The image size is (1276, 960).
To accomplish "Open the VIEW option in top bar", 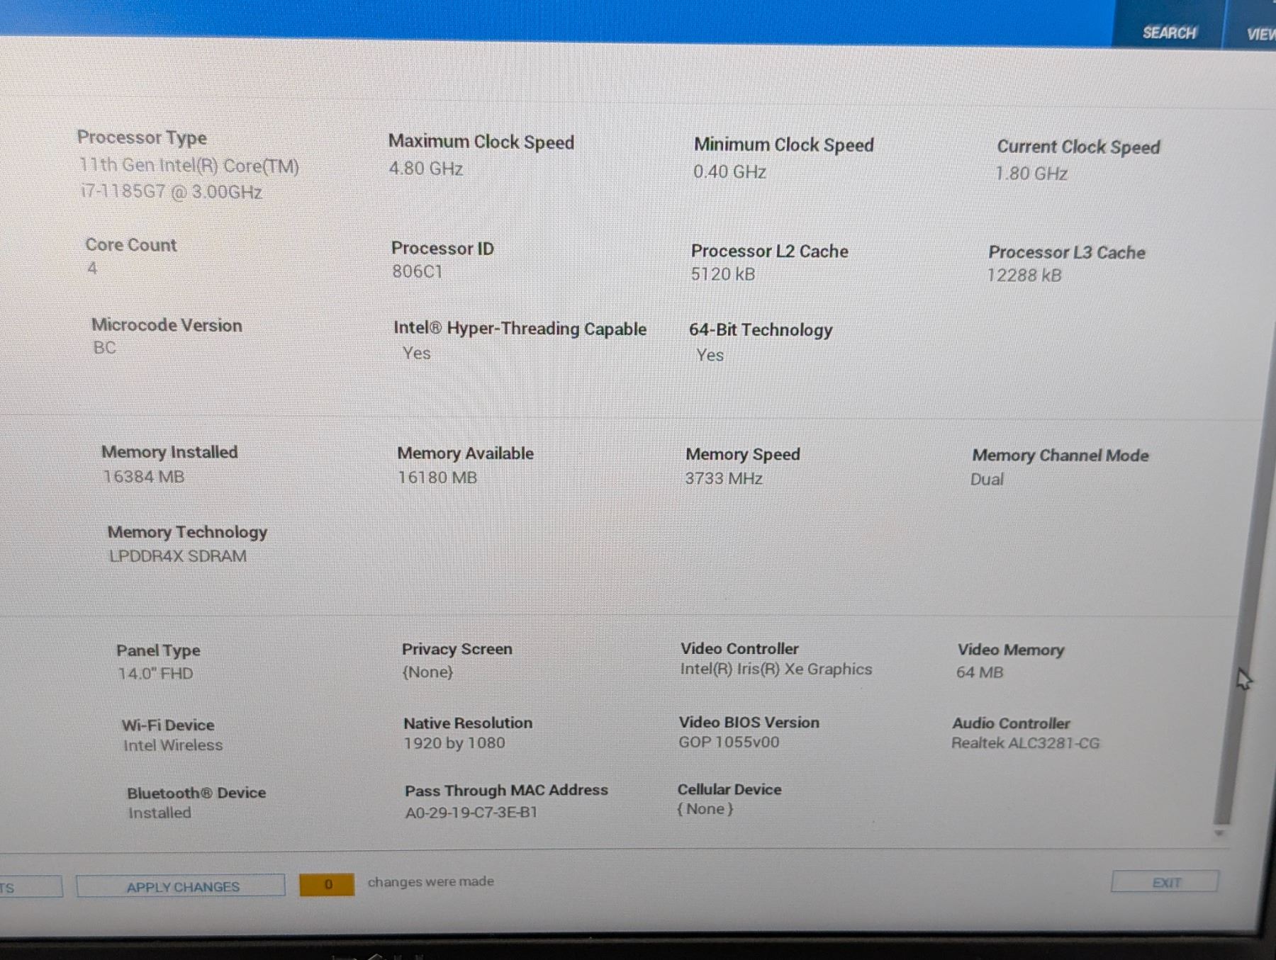I will [x=1260, y=34].
